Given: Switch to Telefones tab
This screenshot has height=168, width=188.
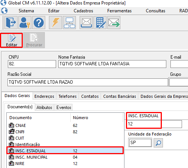Looking at the screenshot, I should click(67, 96).
